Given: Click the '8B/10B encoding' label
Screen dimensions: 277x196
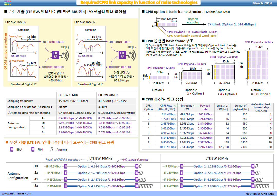Looking at the screenshot, I should [x=193, y=21].
